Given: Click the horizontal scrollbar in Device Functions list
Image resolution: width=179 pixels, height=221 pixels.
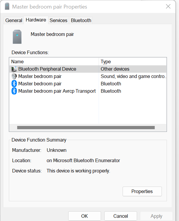Looking at the screenshot, I should click(x=86, y=127).
